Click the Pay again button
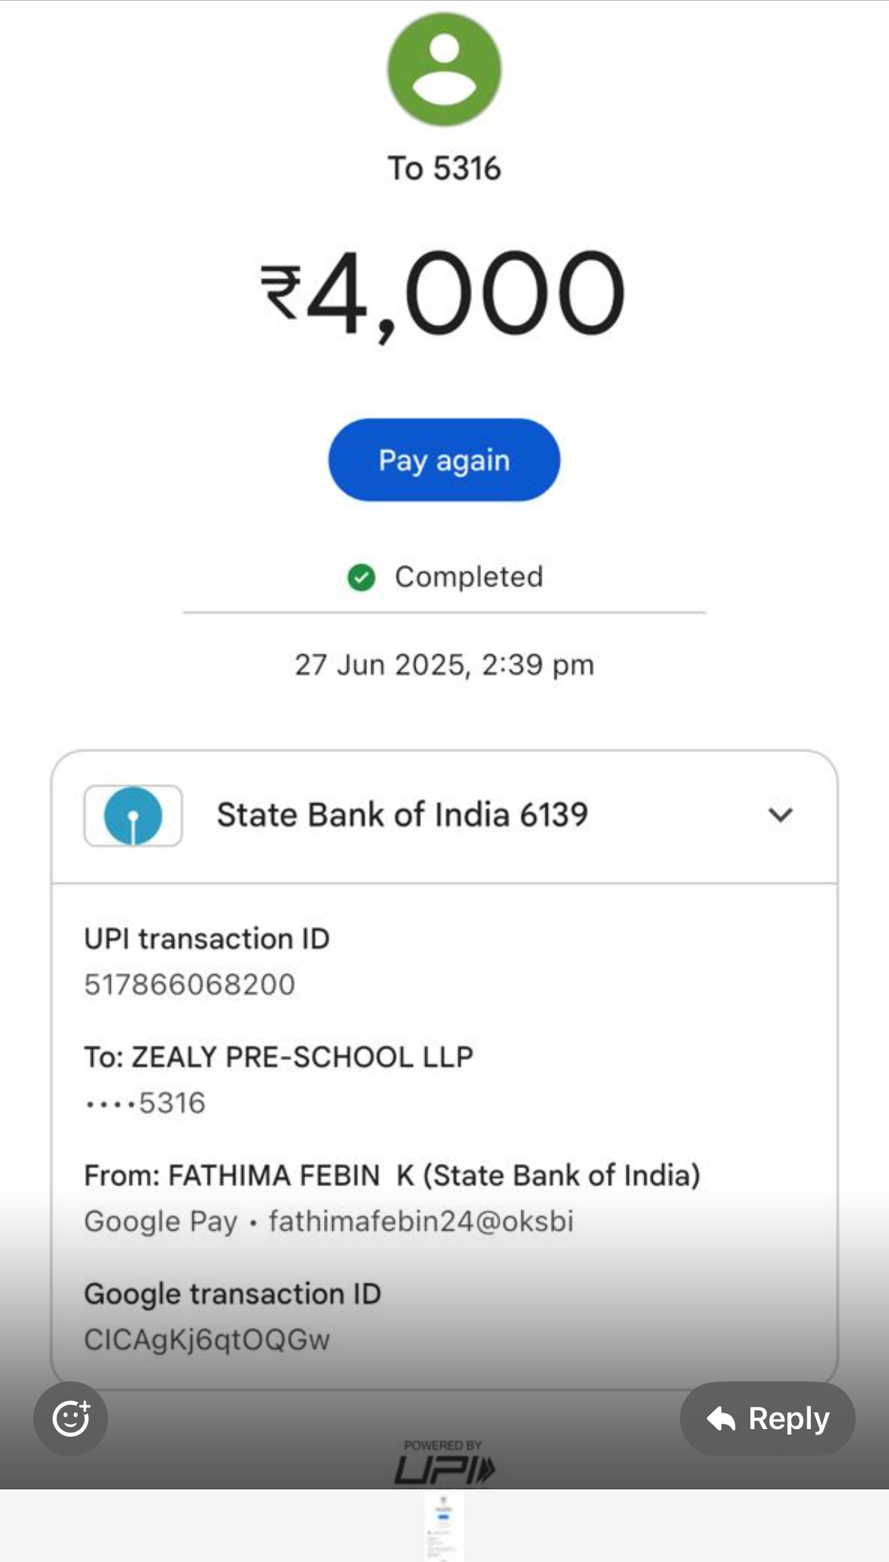 coord(444,460)
